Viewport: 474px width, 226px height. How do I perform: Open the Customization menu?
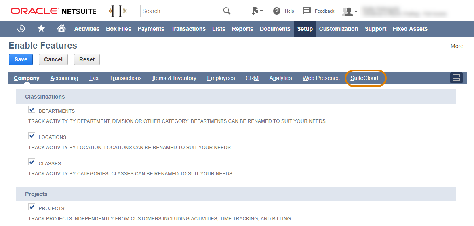[x=339, y=29]
